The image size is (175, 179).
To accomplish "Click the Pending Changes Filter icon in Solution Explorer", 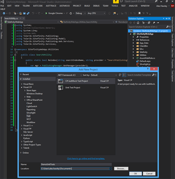I will point(143,23).
